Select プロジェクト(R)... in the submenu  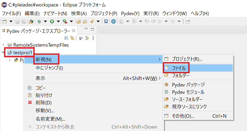[x=198, y=59]
